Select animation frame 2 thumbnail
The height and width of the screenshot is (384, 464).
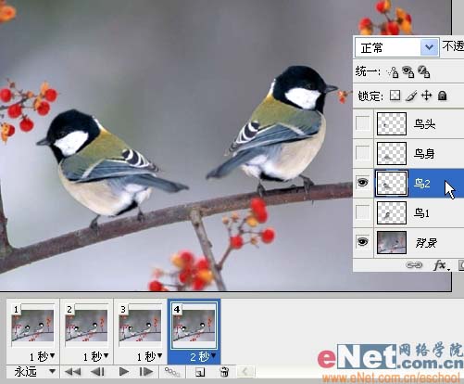point(86,326)
